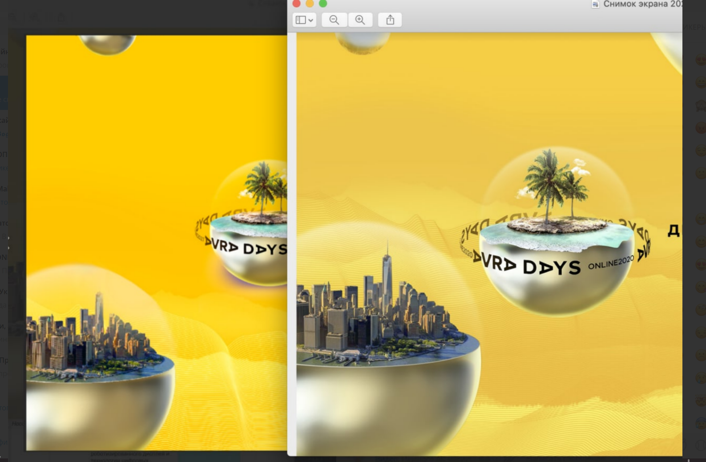Click the 'Снимок экрана' window title
This screenshot has width=706, height=462.
pos(642,4)
